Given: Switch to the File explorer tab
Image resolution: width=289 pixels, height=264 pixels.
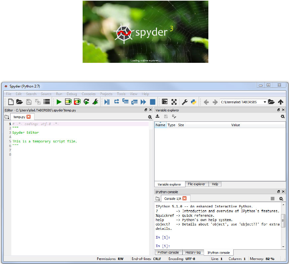Looking at the screenshot, I should 196,184.
